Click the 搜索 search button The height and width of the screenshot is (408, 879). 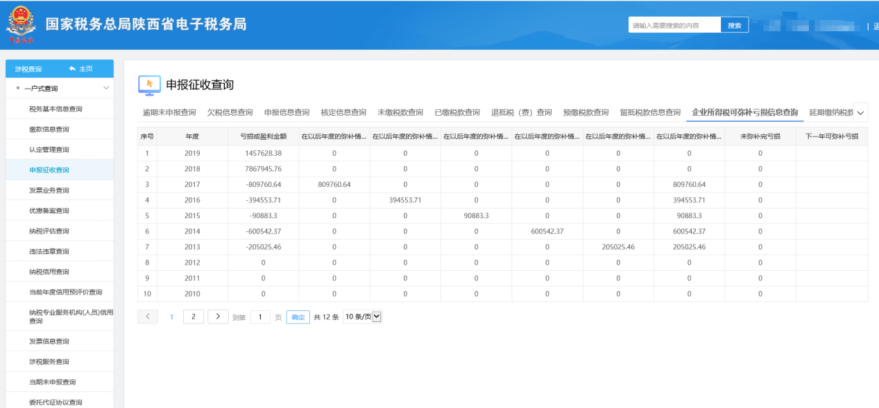pos(734,26)
